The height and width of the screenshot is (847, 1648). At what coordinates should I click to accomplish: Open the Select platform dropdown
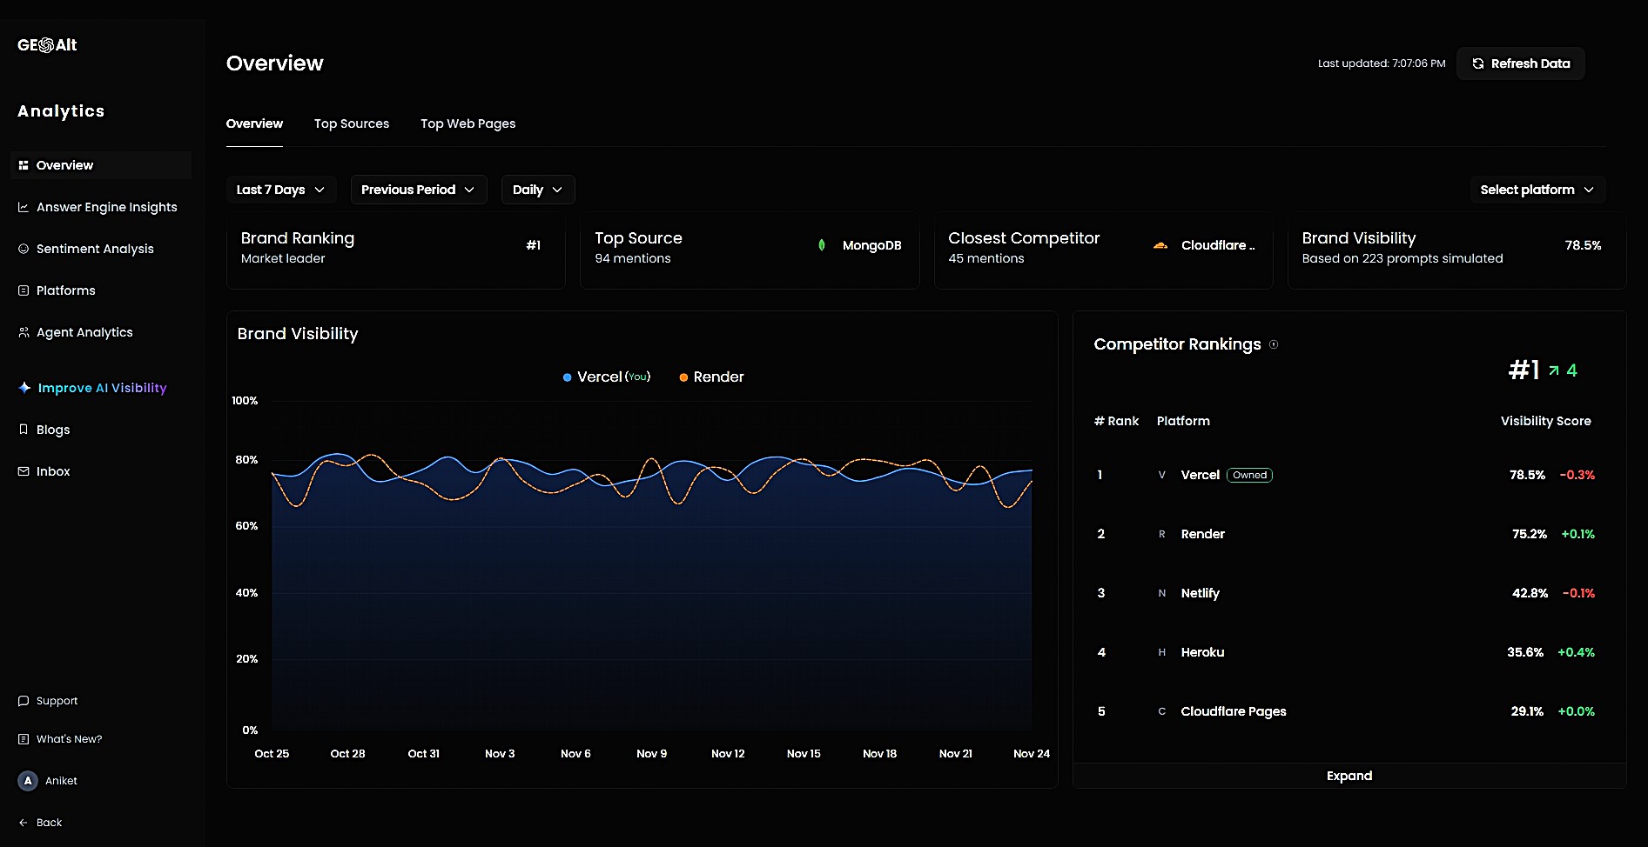point(1537,190)
